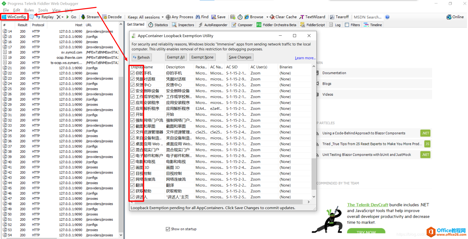Image resolution: width=468 pixels, height=239 pixels.
Task: Select Any Process target filter
Action: pyautogui.click(x=180, y=17)
